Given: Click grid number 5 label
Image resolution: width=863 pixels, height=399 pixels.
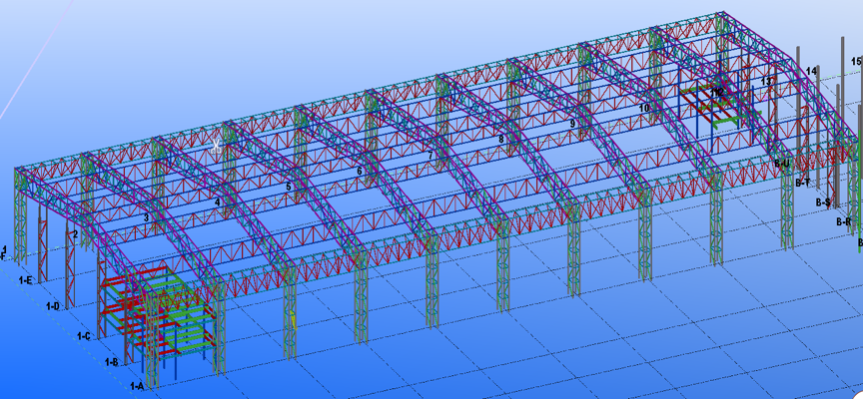Looking at the screenshot, I should tap(289, 187).
